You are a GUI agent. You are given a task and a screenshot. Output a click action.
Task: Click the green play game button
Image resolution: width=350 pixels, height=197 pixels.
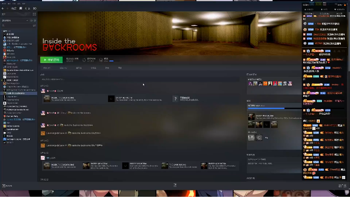(51, 60)
